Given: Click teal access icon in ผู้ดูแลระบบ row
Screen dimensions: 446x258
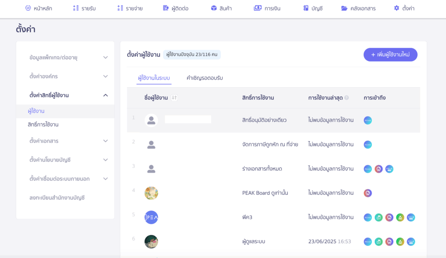Looking at the screenshot, I should pyautogui.click(x=378, y=241).
